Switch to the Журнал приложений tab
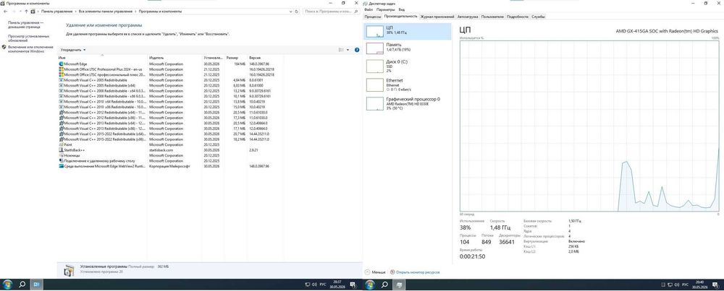This screenshot has width=724, height=291. click(x=437, y=17)
